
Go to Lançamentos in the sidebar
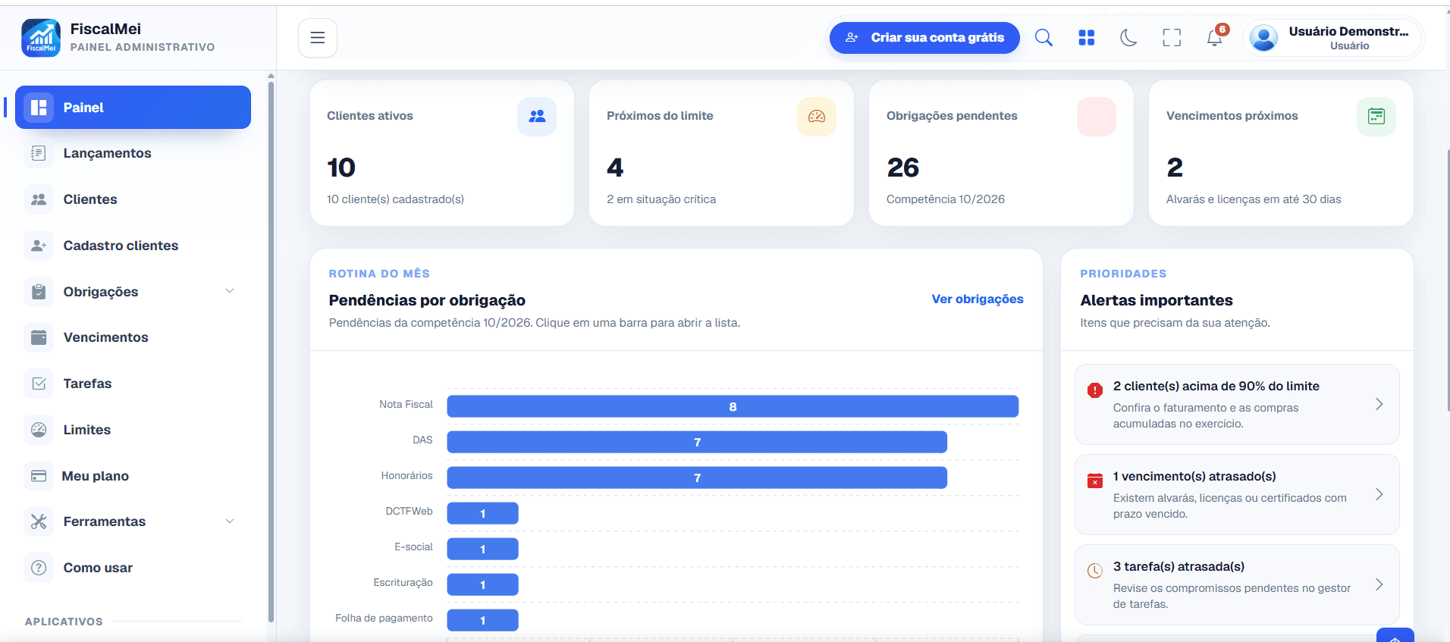(x=133, y=153)
